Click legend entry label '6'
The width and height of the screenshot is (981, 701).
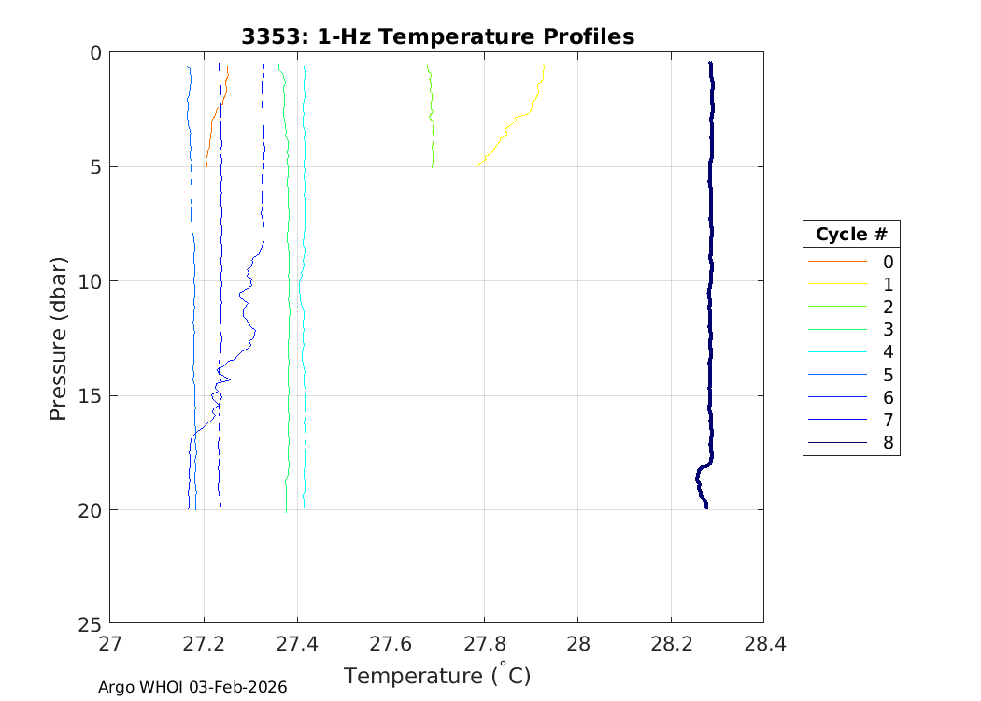pos(888,397)
